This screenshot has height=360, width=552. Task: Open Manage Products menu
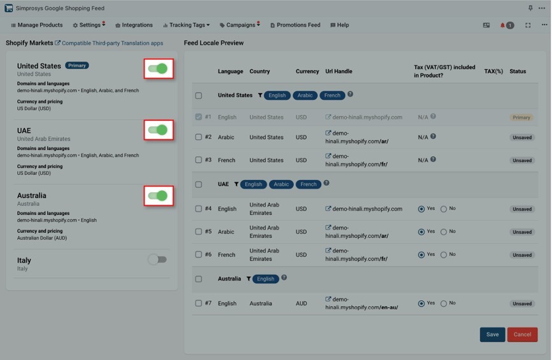tap(36, 25)
